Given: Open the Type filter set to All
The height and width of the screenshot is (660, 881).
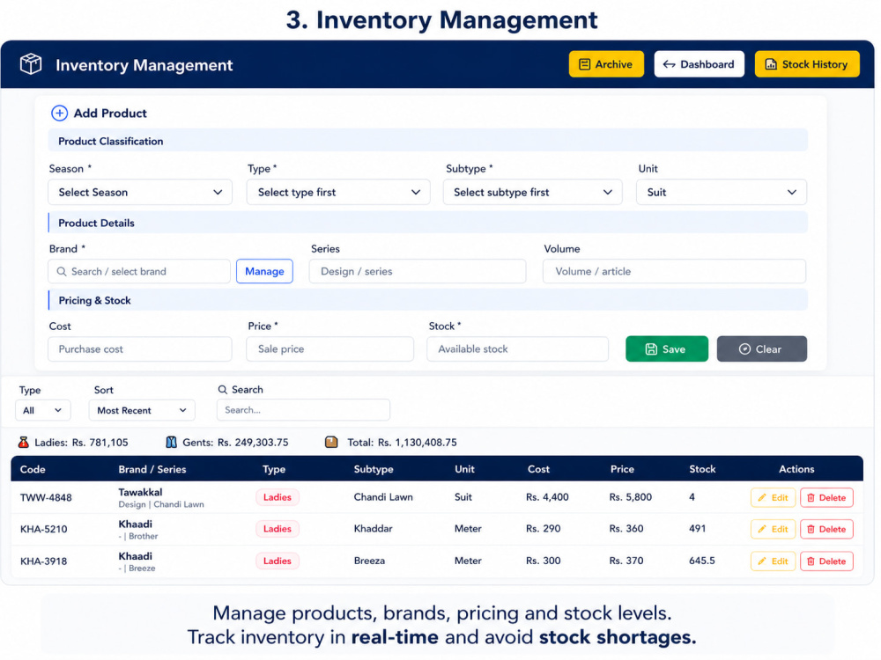Looking at the screenshot, I should [x=42, y=410].
